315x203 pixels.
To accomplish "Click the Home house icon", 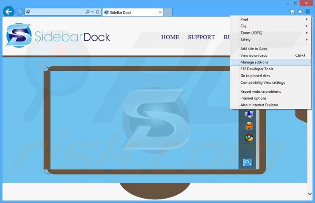I will (293, 12).
